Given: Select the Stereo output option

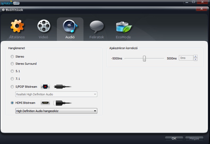Looking at the screenshot, I should click(12, 57).
